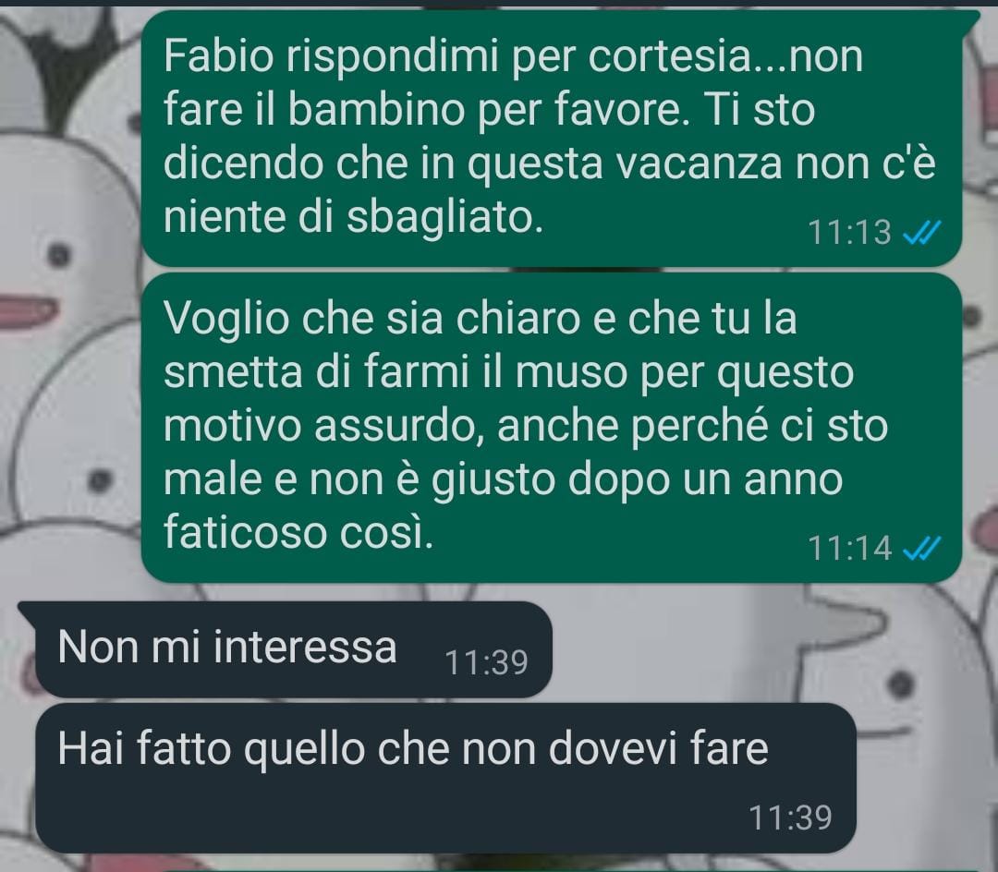Click the 11:39 timestamp next to "Non mi interessa"
Screen dimensions: 998x872
[486, 662]
